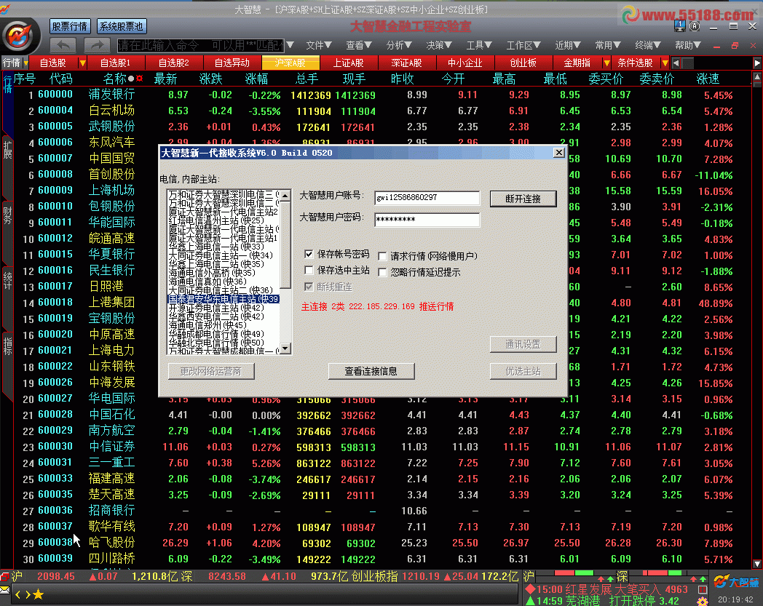Screen dimensions: 763x606
Task: Toggle 保存帐号密码 checkbox
Action: click(x=309, y=254)
